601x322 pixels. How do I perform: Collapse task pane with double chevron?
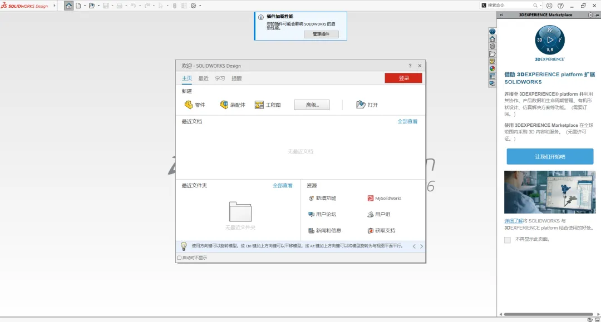501,15
